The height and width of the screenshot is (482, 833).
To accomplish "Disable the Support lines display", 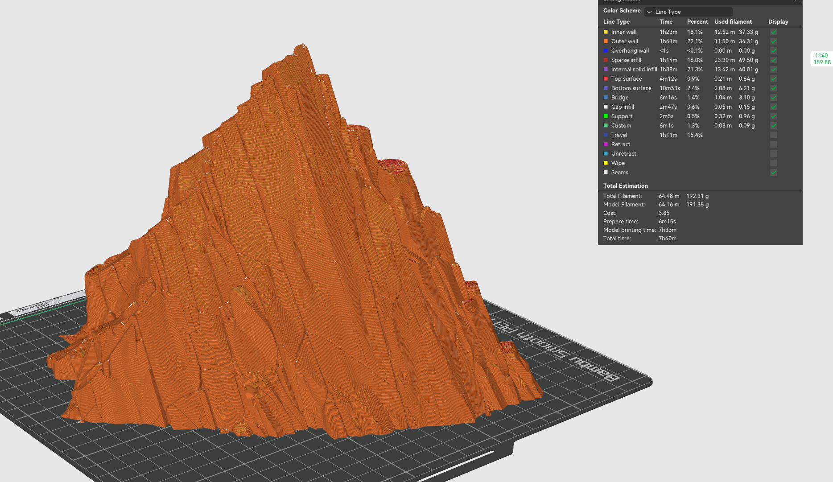I will (x=774, y=116).
